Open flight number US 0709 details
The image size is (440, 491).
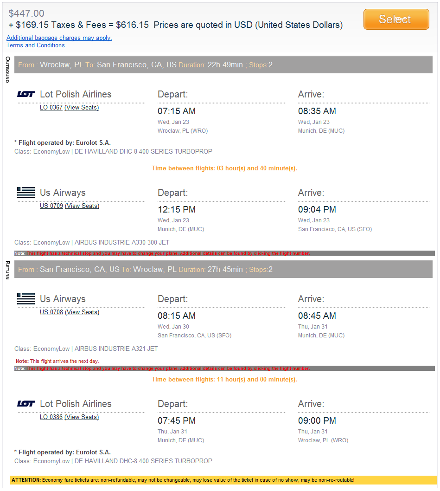click(x=51, y=206)
